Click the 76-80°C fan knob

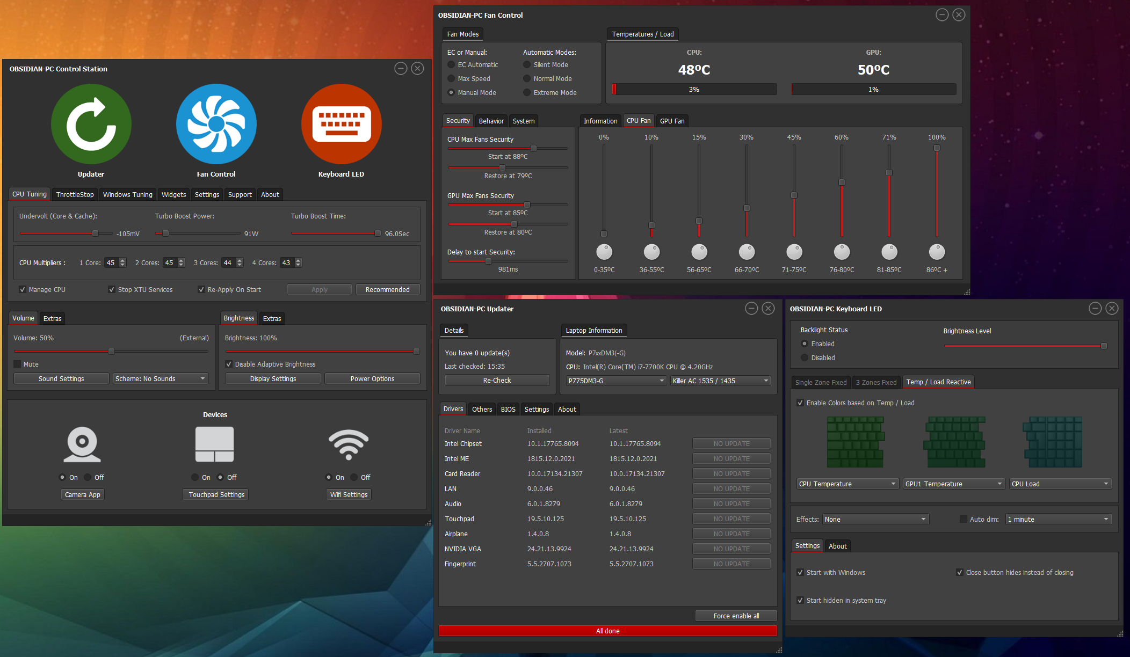[x=842, y=252]
